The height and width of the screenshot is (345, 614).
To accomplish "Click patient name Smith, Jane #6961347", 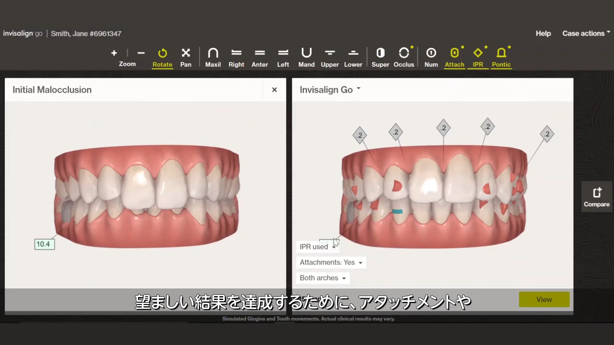I will point(86,34).
